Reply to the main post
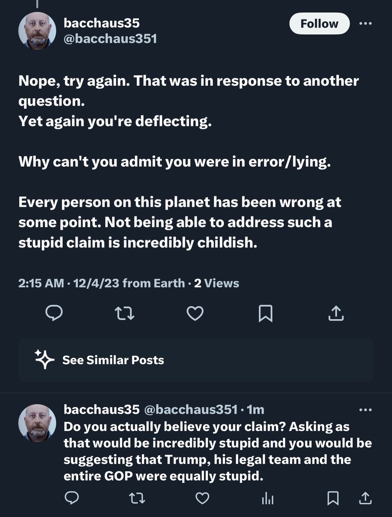Viewport: 392px width, 517px height. pyautogui.click(x=54, y=314)
